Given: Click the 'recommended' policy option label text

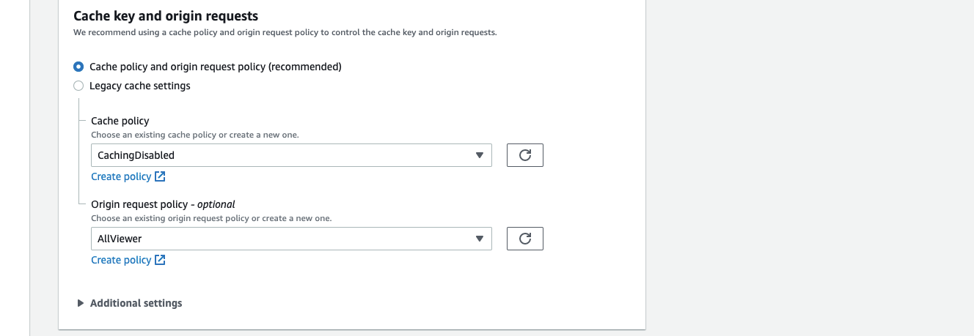Looking at the screenshot, I should tap(216, 67).
